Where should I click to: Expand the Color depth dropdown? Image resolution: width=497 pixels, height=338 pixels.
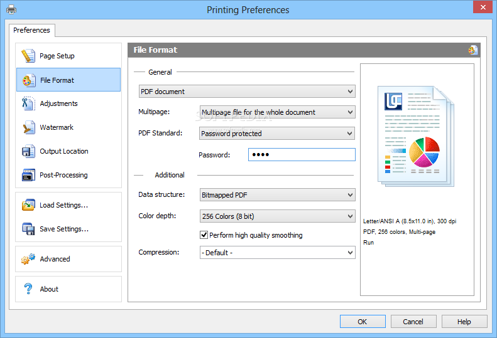click(277, 216)
